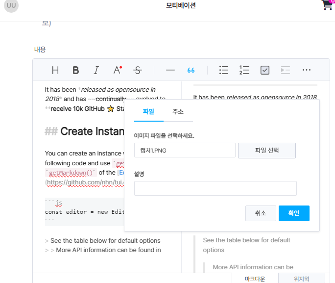Switch to the 주소 tab
This screenshot has width=335, height=283.
(178, 112)
